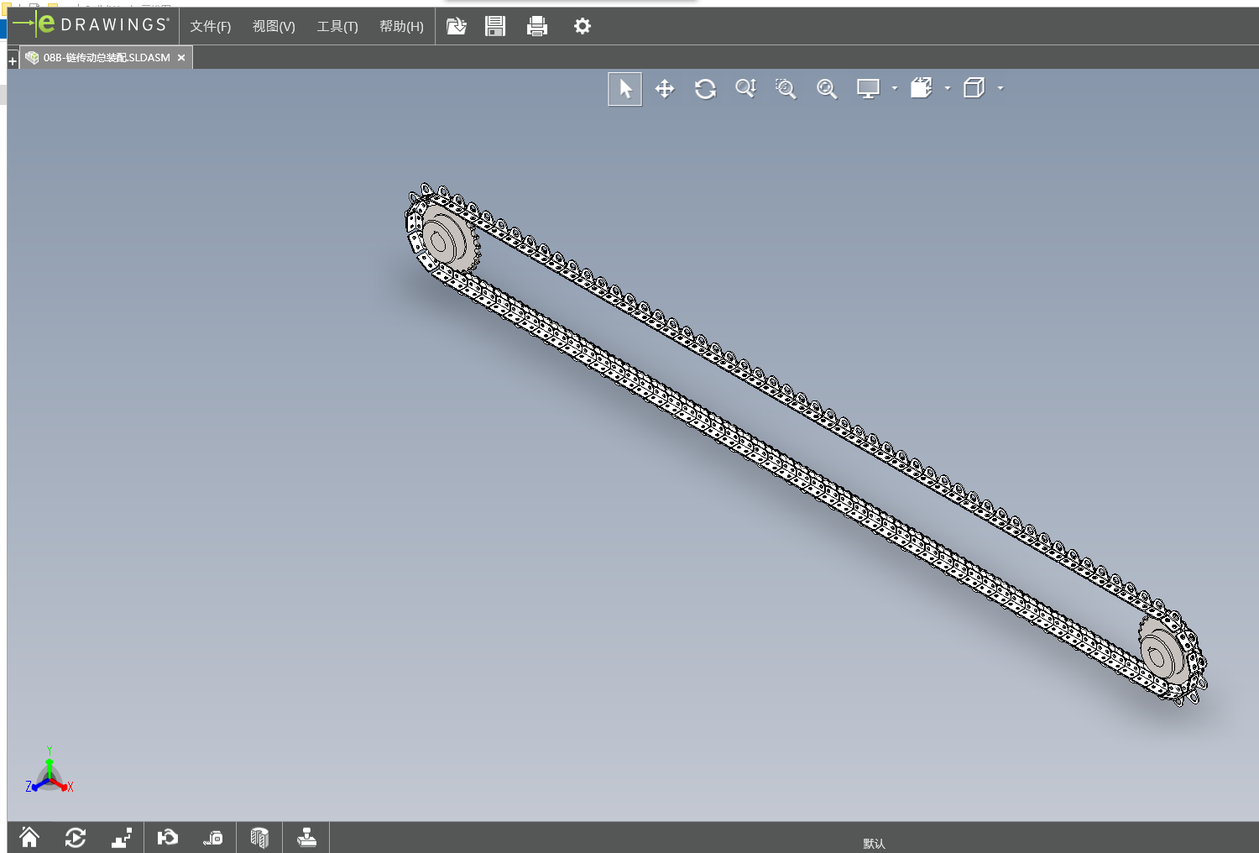Select the Pan (move) tool

(x=664, y=89)
